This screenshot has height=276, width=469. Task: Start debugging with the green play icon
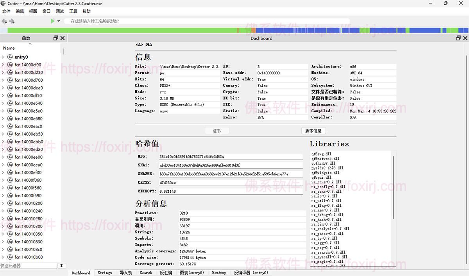click(52, 21)
